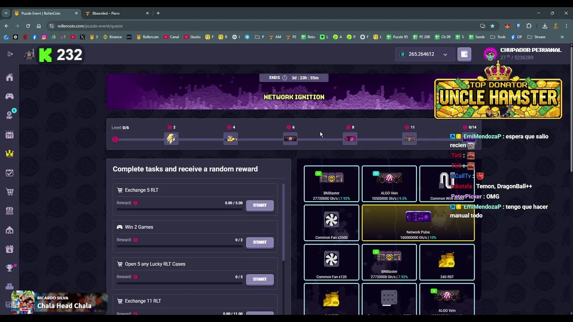Select the Common Fan x120 card
This screenshot has width=573, height=322.
tap(331, 262)
